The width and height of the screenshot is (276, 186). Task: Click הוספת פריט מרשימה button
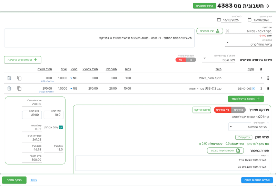(x=22, y=60)
